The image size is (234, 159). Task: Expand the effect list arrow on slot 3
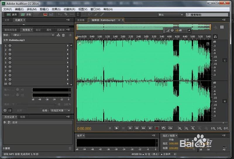[68, 54]
